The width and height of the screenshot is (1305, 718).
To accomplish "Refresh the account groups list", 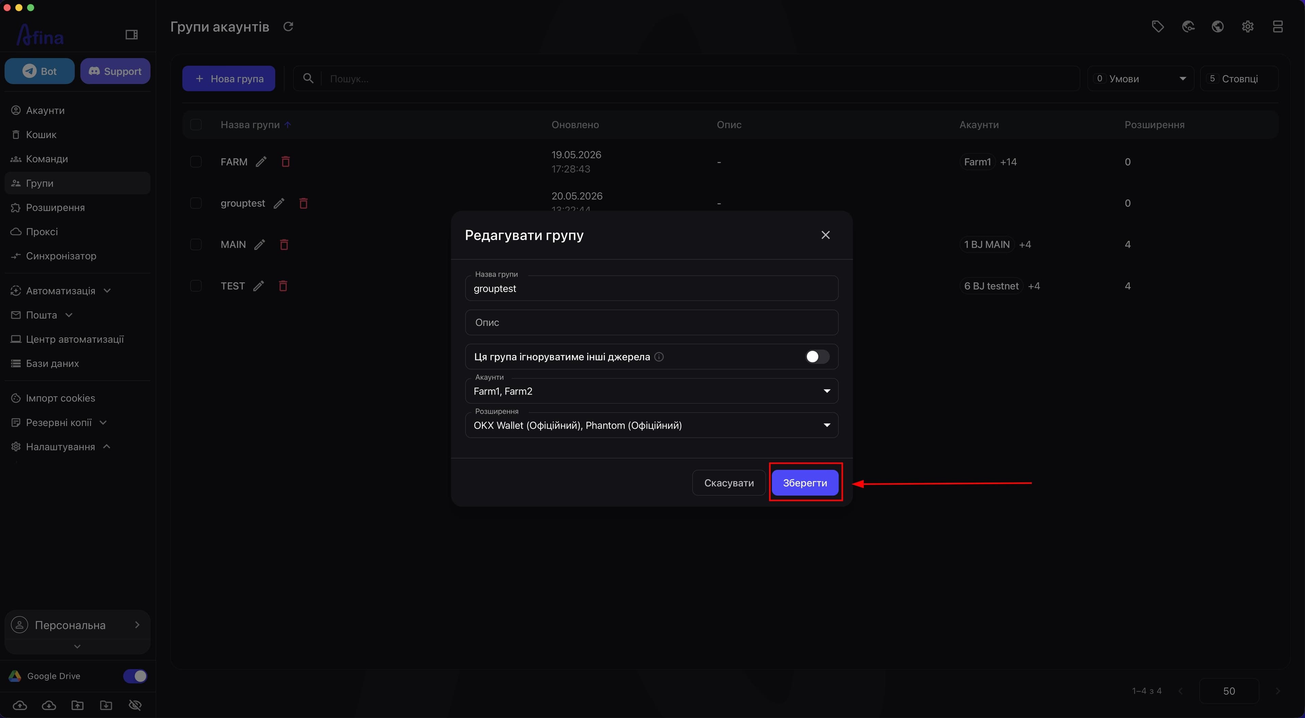I will [x=288, y=26].
